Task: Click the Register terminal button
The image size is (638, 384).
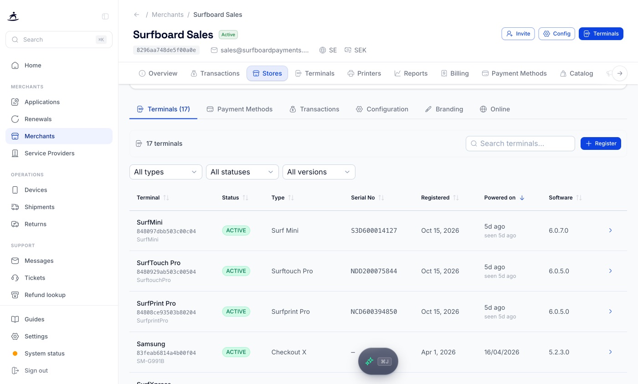Action: coord(601,143)
